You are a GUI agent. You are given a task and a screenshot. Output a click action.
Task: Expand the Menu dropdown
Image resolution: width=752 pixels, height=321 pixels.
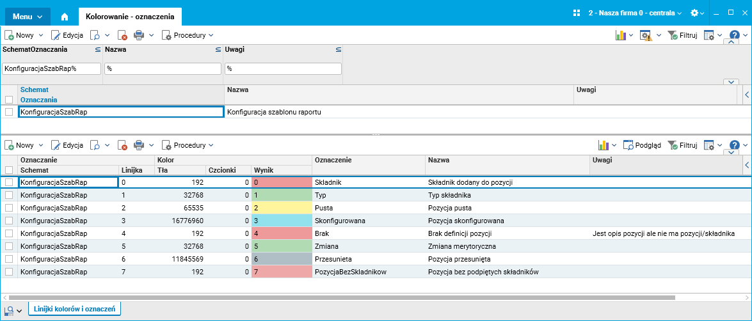[28, 16]
